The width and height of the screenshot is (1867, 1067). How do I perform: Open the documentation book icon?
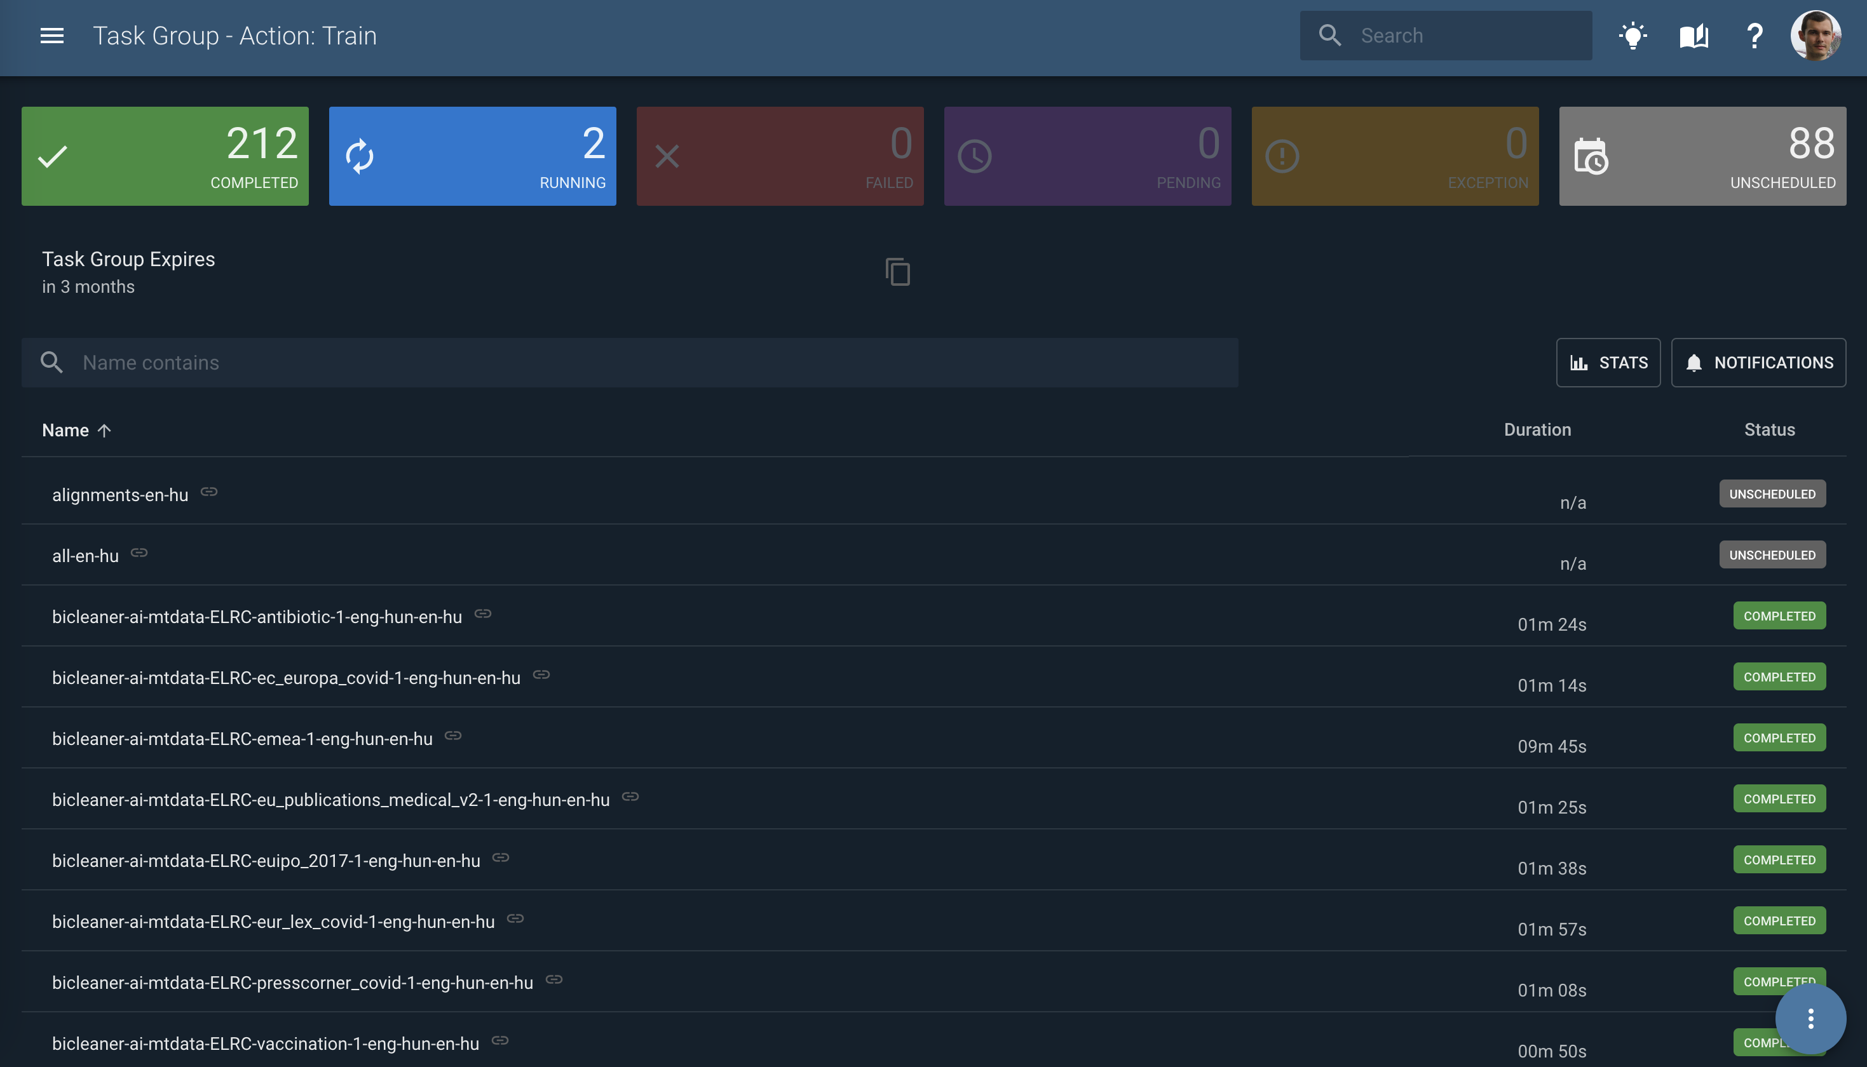tap(1694, 34)
